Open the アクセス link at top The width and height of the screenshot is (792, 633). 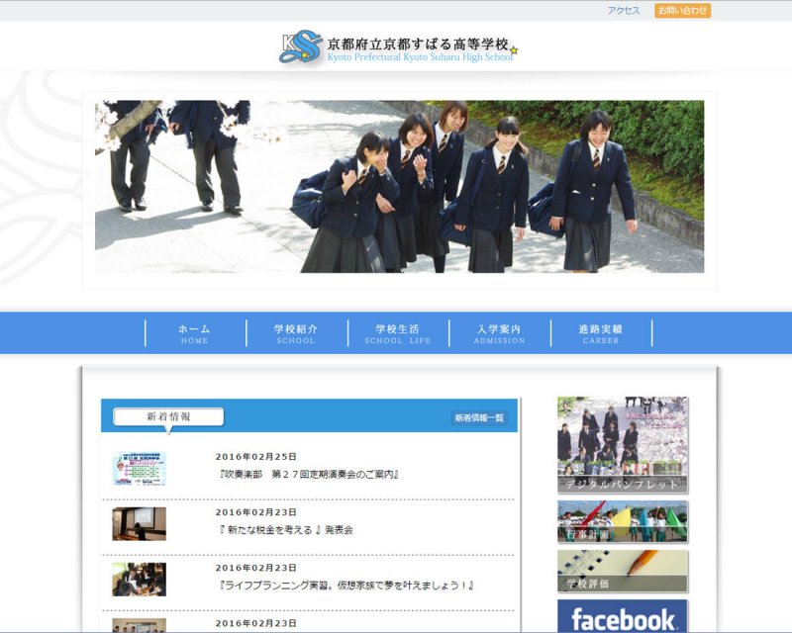coord(624,11)
